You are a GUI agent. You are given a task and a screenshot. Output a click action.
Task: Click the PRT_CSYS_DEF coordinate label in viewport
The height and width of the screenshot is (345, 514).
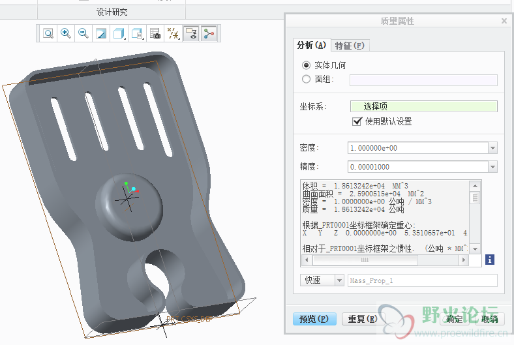pos(189,319)
